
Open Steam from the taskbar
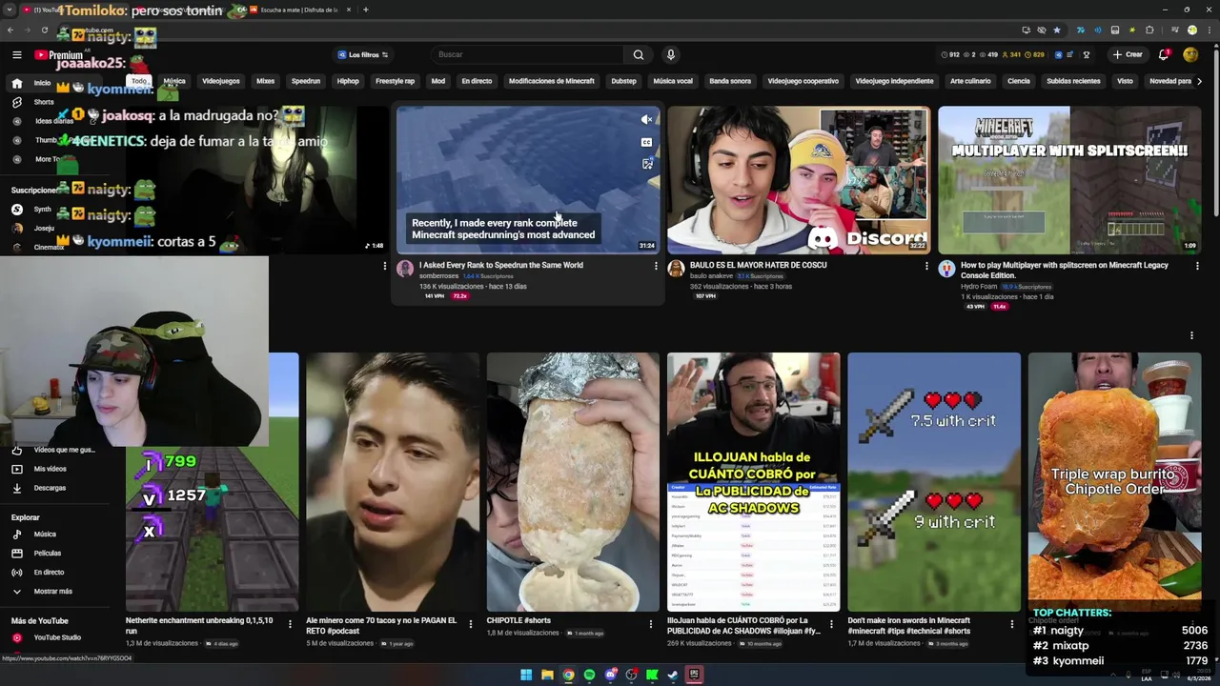pyautogui.click(x=673, y=675)
